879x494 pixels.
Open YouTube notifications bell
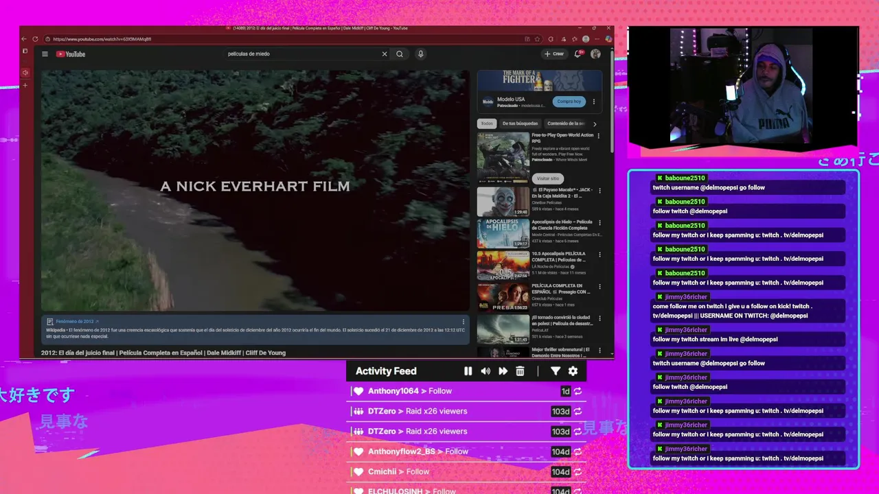[x=578, y=54]
